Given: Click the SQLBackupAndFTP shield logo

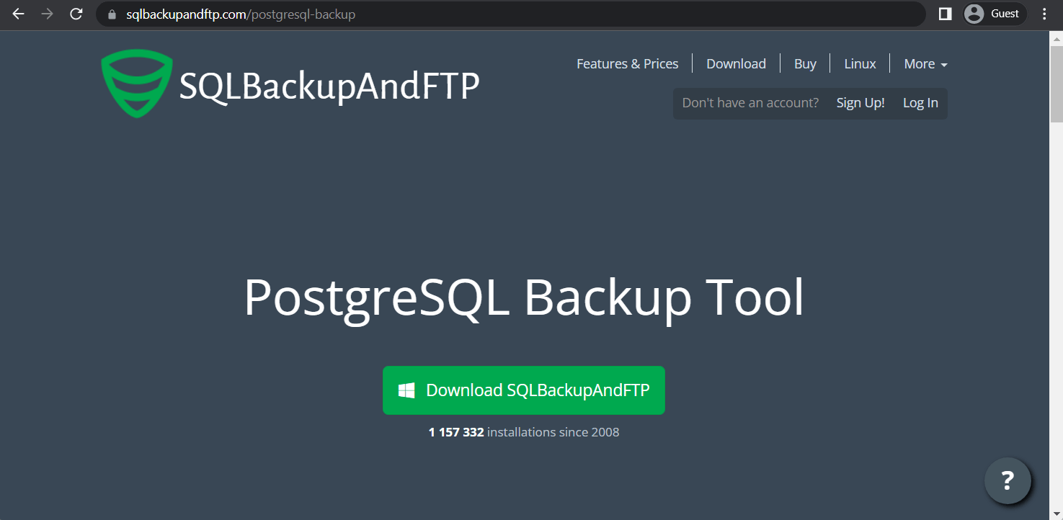Looking at the screenshot, I should (x=136, y=83).
